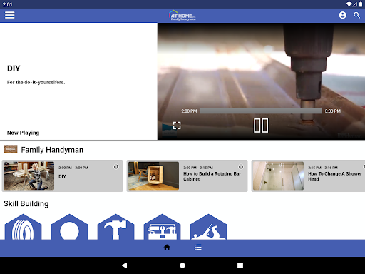Image resolution: width=365 pixels, height=274 pixels.
Task: Select the hex nut skill category icon
Action: [69, 227]
